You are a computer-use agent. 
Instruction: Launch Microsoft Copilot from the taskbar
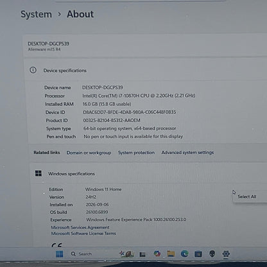pyautogui.click(x=157, y=254)
